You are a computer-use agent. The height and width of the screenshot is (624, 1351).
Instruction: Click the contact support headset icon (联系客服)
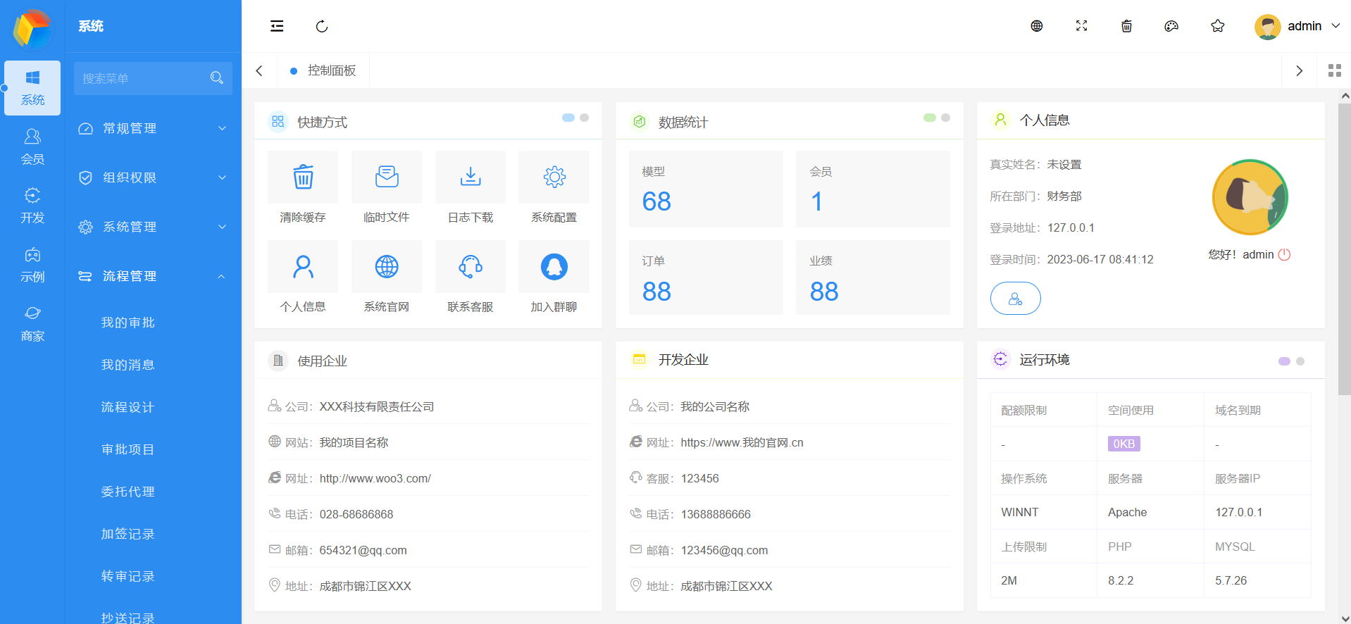coord(470,267)
